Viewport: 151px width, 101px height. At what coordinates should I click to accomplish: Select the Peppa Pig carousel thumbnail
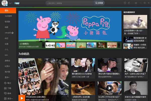(x=61, y=45)
